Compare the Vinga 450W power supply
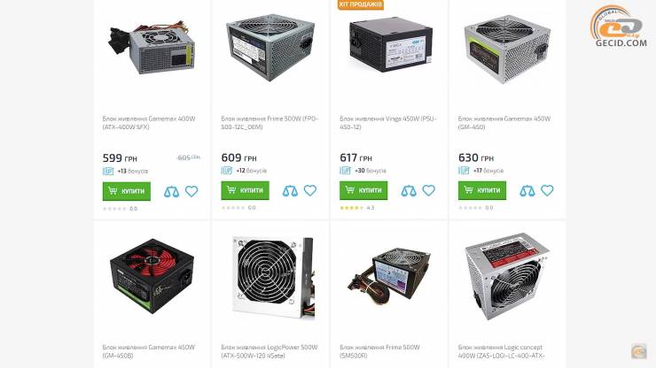Screen dimensions: 656x368 (409, 190)
